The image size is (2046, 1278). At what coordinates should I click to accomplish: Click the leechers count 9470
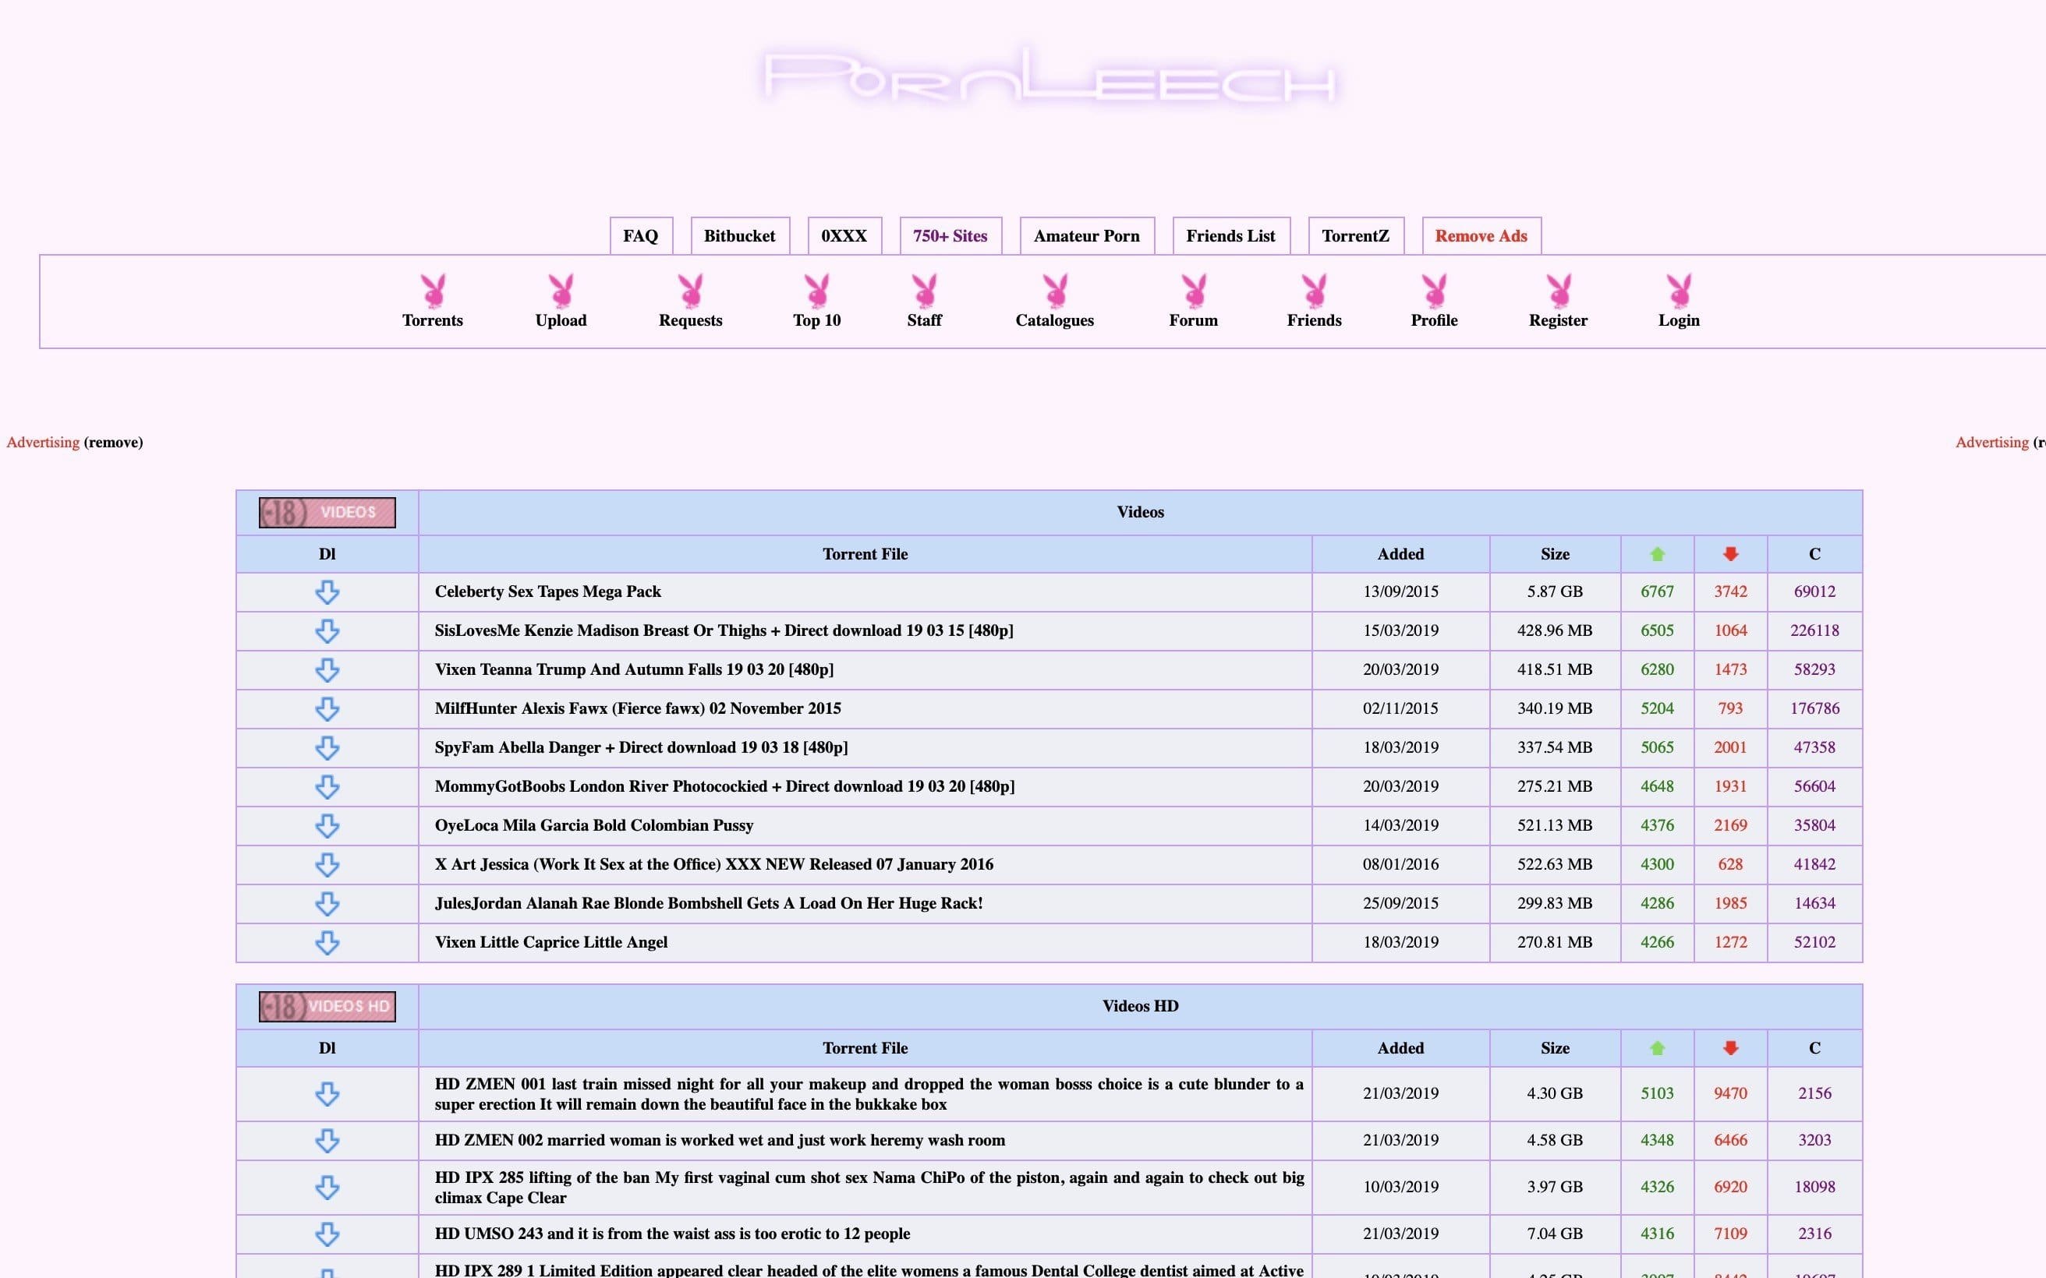click(x=1731, y=1094)
